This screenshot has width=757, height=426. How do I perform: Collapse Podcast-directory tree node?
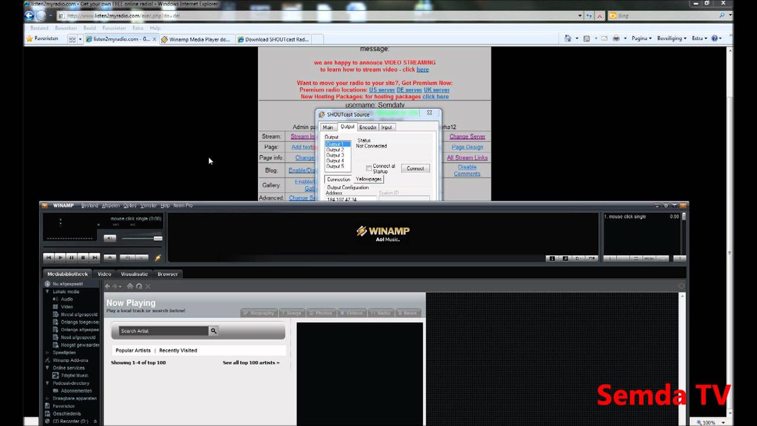click(x=47, y=383)
